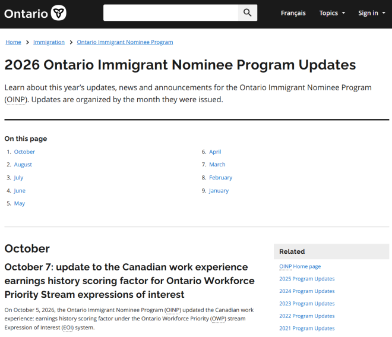Open 2021 Program Updates link
The image size is (392, 337).
(306, 328)
